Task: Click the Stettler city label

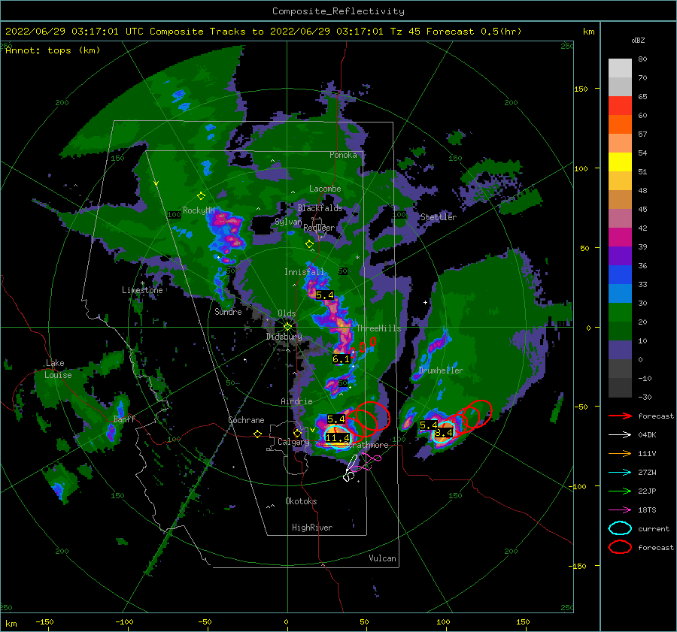Action: (439, 217)
